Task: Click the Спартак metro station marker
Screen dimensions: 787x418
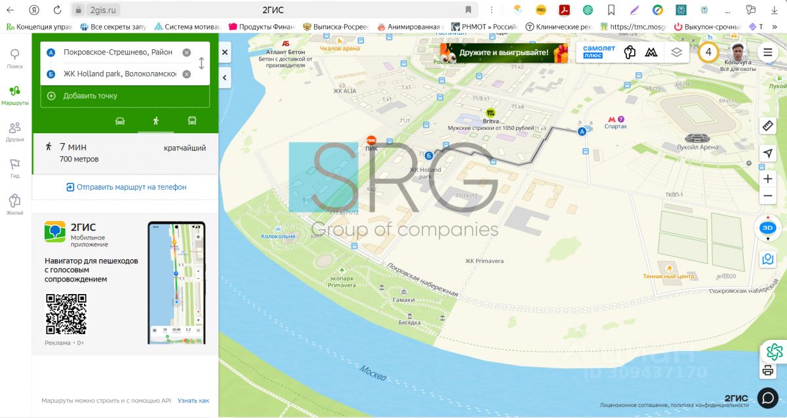Action: (616, 122)
